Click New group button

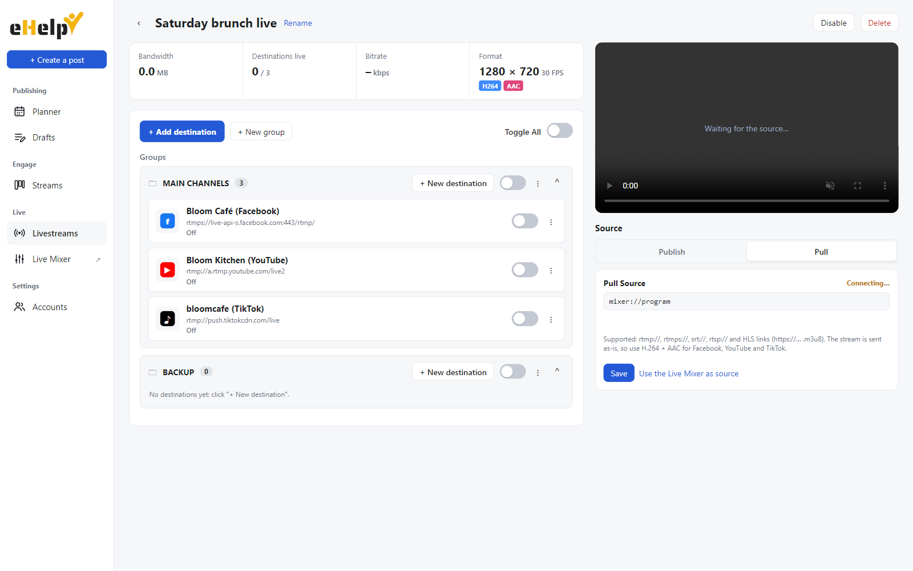click(x=261, y=132)
